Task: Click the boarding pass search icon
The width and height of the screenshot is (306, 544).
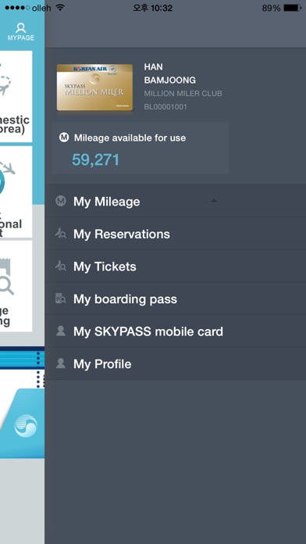Action: (x=60, y=299)
